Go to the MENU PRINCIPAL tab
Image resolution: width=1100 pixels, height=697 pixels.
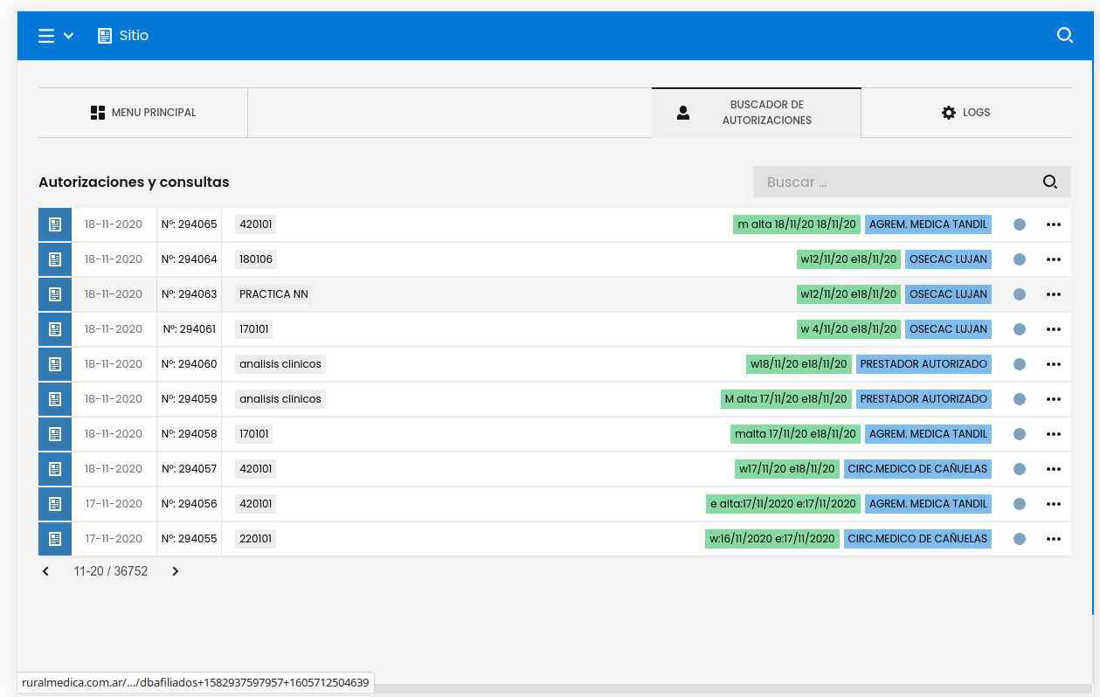click(x=143, y=113)
